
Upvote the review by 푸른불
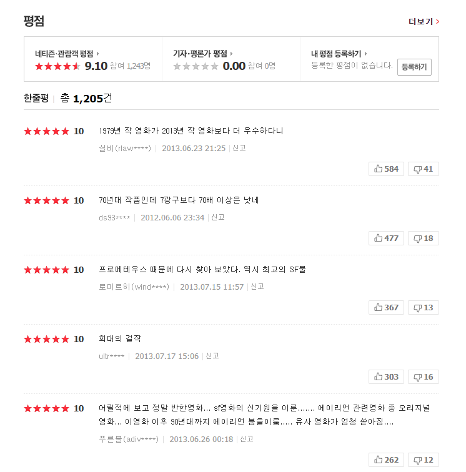point(386,460)
